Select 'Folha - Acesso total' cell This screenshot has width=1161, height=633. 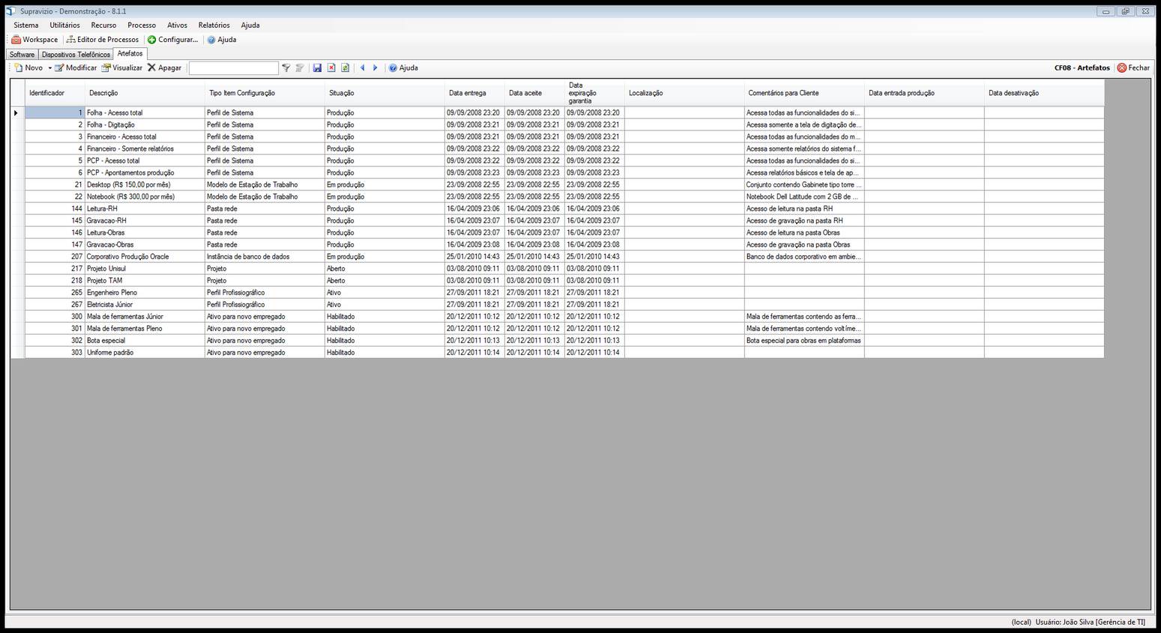point(145,113)
